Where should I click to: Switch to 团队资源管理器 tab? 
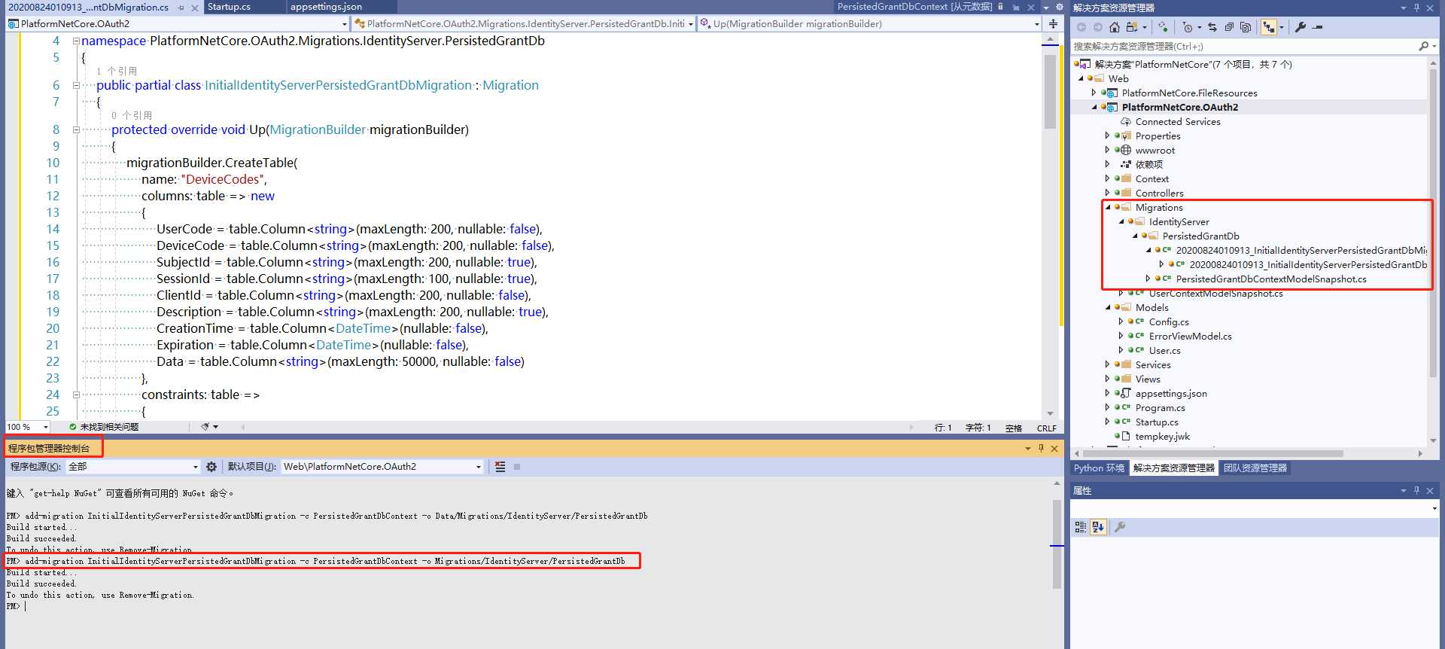coord(1255,468)
